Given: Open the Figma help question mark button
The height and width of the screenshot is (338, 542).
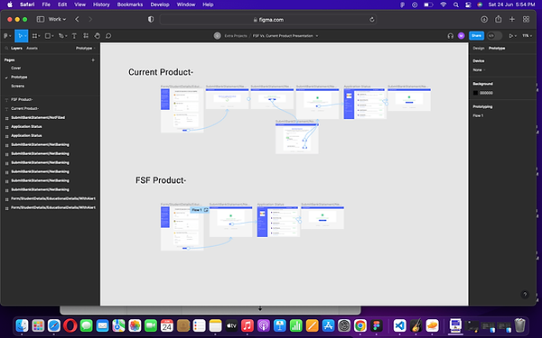Looking at the screenshot, I should [x=525, y=294].
